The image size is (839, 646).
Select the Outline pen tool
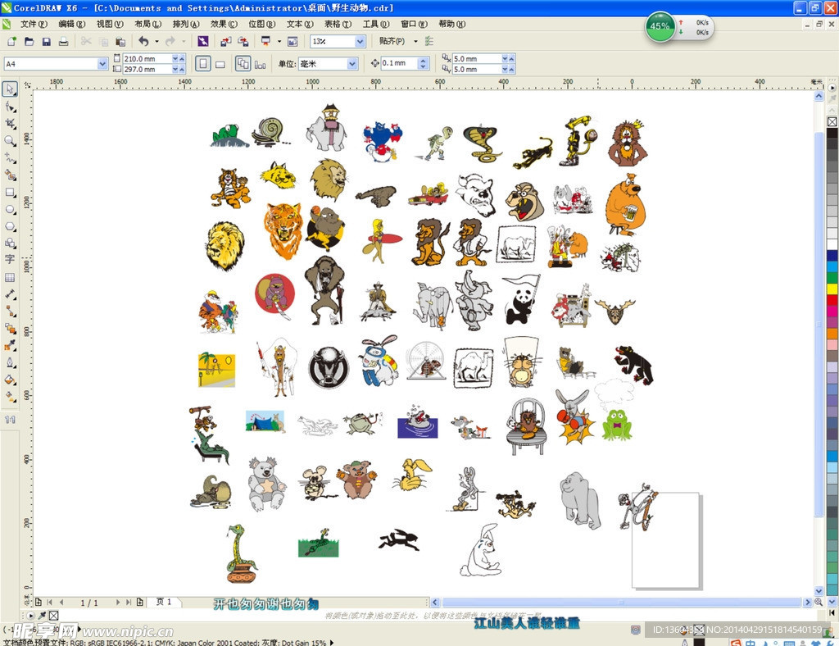(10, 363)
